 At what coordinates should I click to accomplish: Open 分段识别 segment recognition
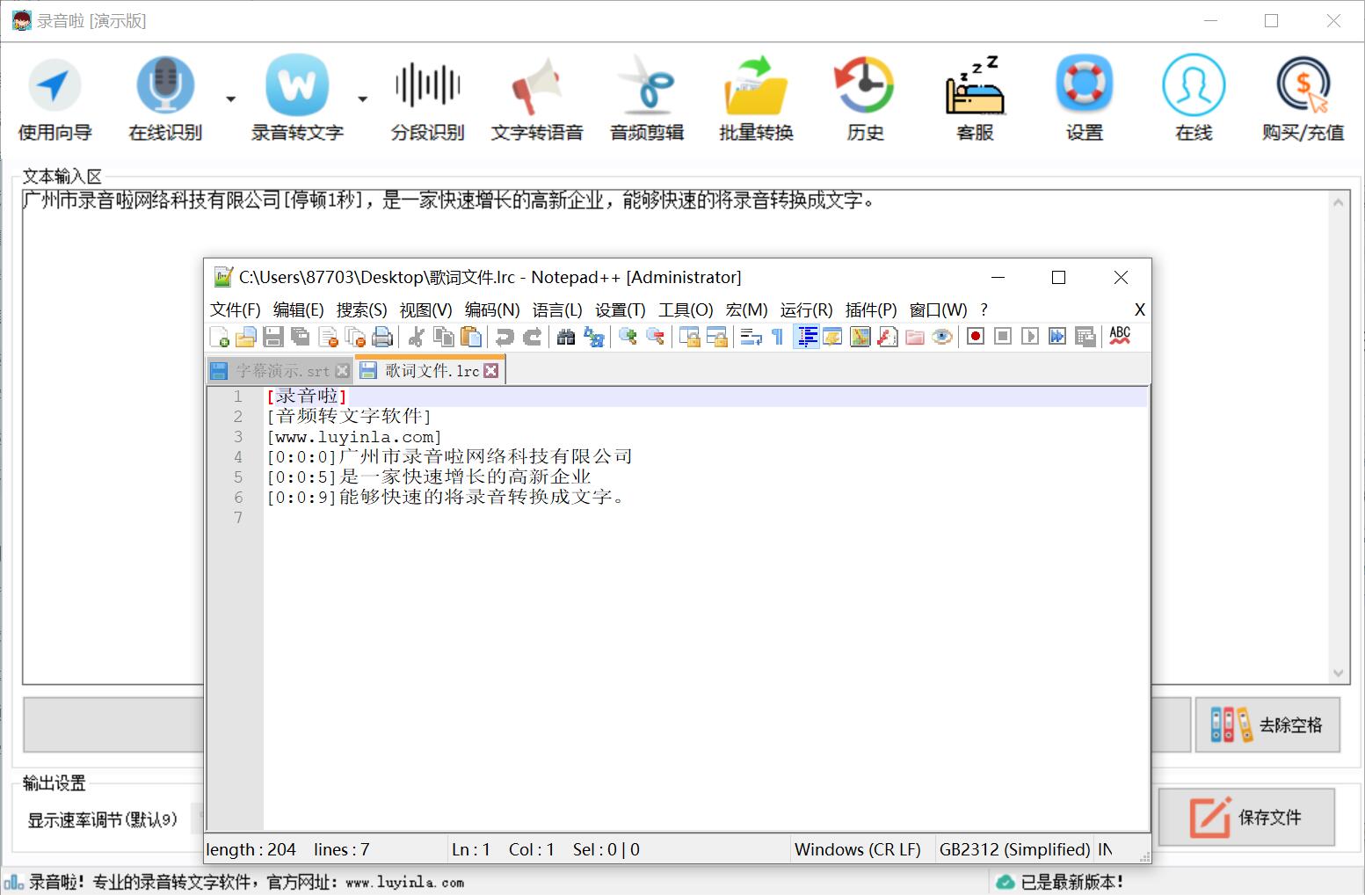pos(427,98)
